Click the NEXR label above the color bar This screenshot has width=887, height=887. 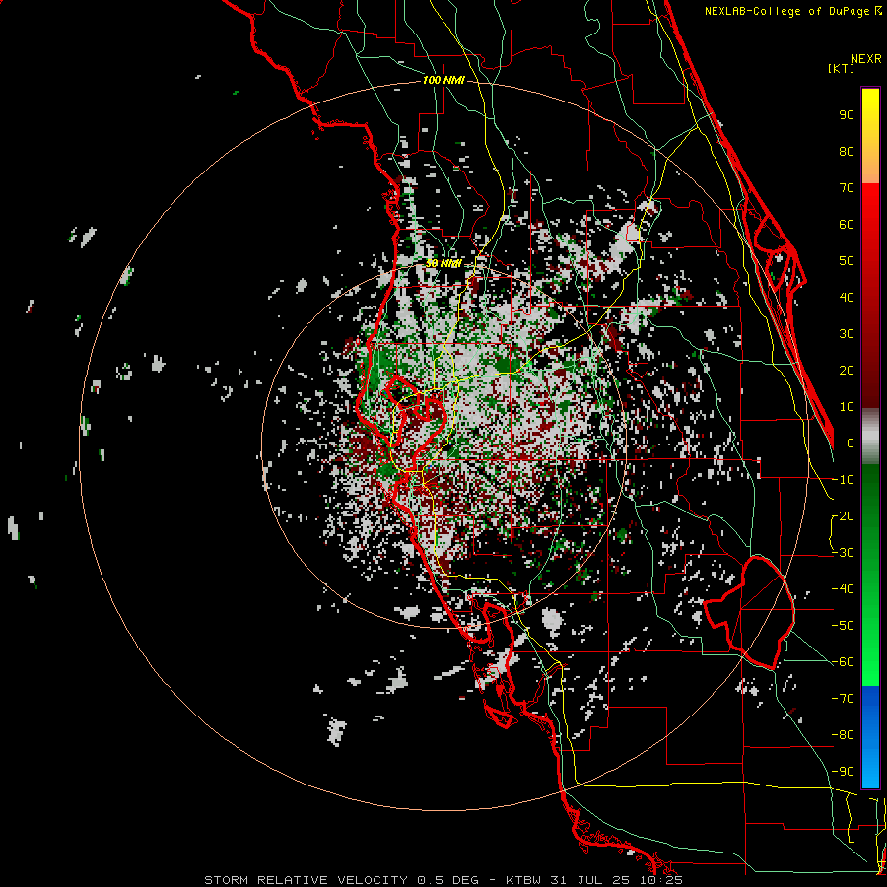[x=866, y=59]
